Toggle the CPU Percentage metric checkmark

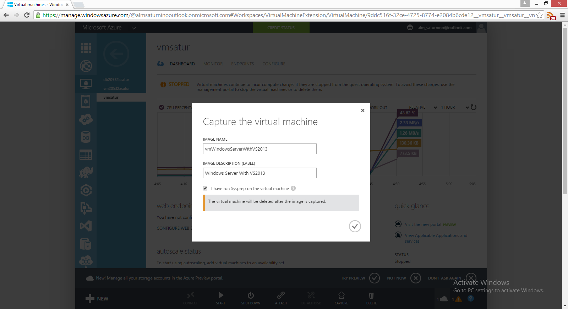point(162,107)
